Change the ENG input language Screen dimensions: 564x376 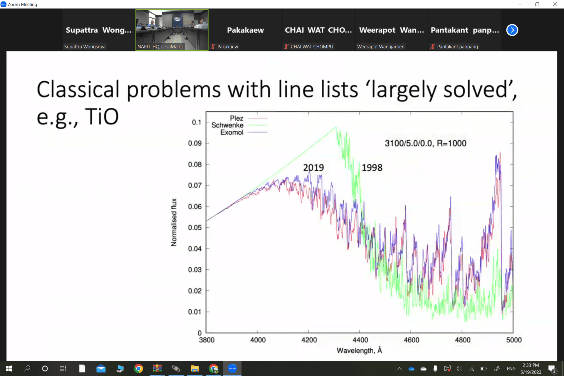[511, 368]
